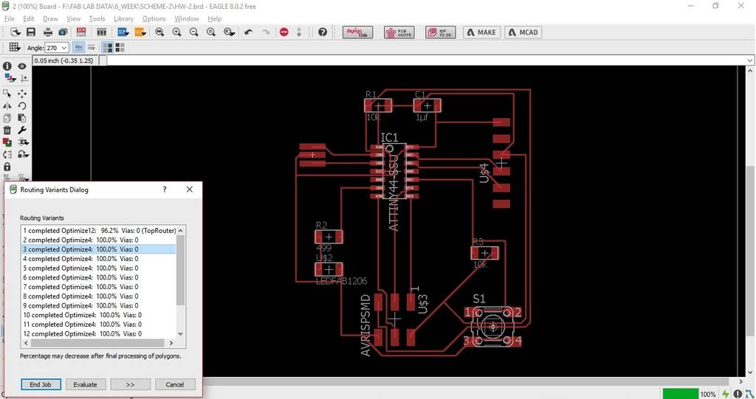
Task: Click the zoom in magnifier icon
Action: point(177,32)
